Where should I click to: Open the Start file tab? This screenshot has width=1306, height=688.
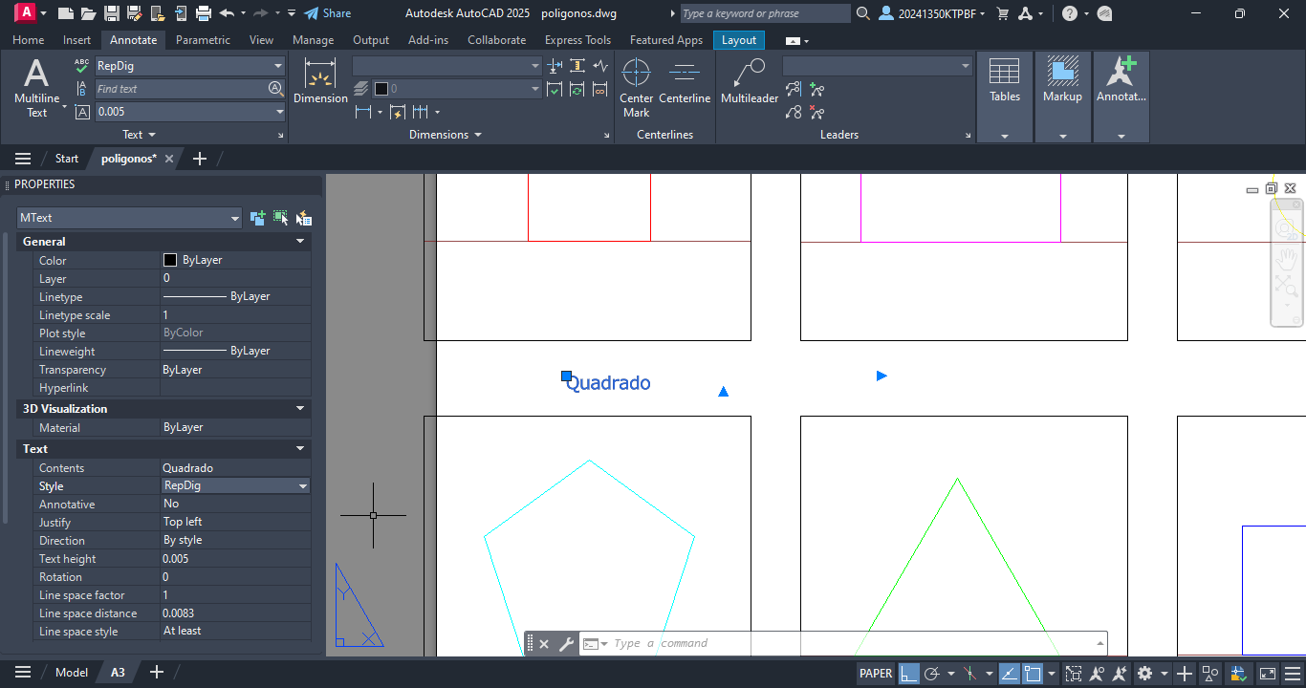67,159
